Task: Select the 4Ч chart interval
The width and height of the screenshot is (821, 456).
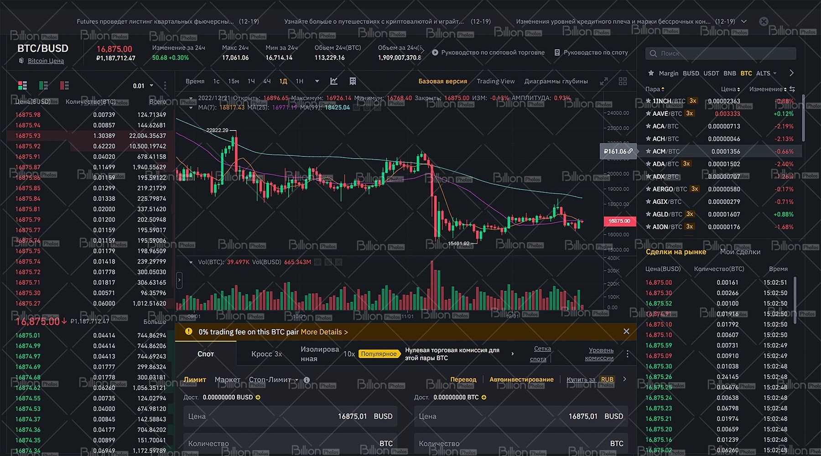Action: point(267,81)
